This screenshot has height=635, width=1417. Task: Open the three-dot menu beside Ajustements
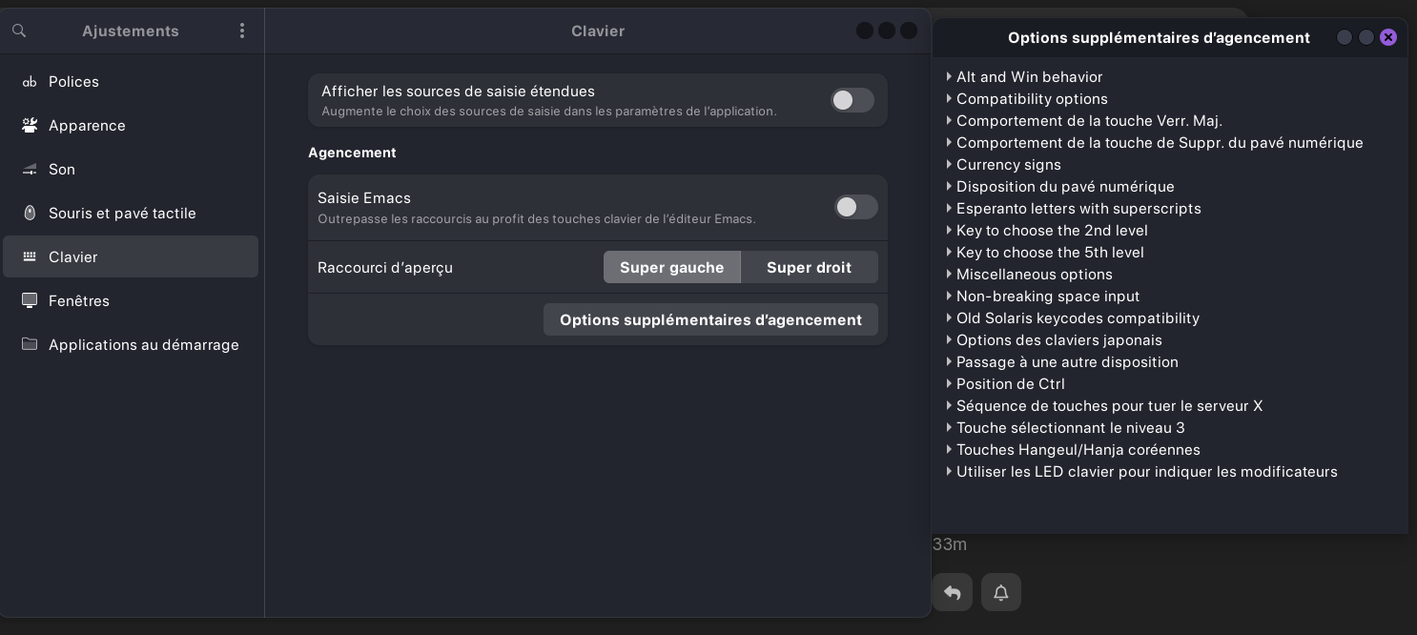point(242,31)
